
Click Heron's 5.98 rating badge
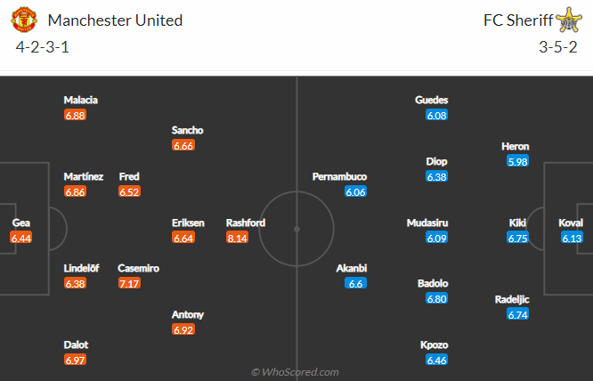click(x=517, y=161)
